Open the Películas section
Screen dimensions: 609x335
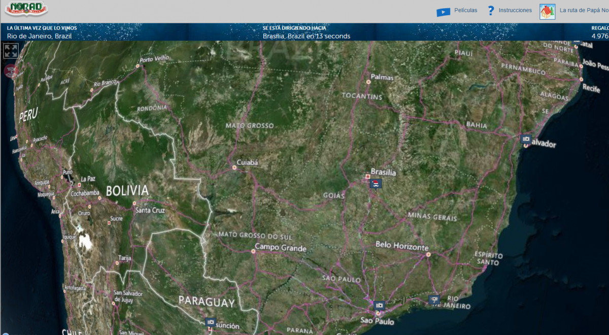(x=466, y=10)
